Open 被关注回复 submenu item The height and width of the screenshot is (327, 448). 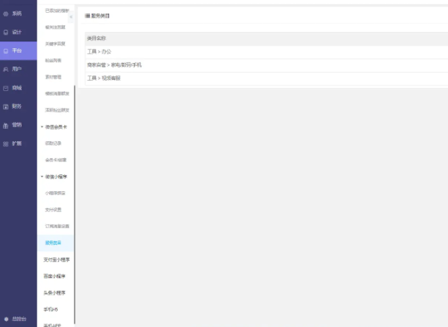coord(55,27)
